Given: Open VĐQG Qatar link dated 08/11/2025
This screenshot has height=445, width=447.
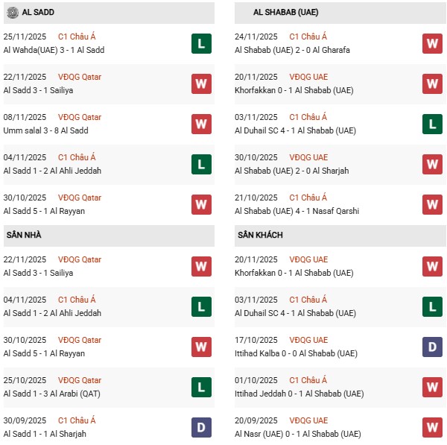Looking at the screenshot, I should pos(80,117).
